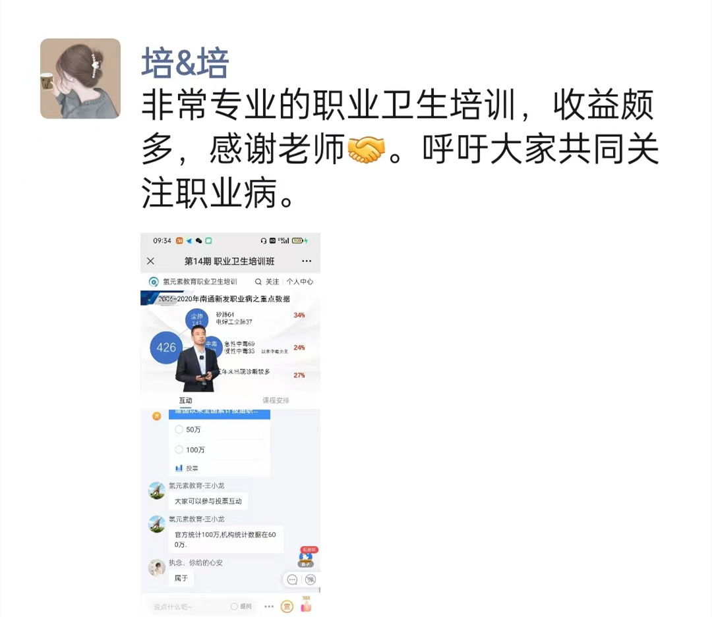Toggle the 弹 danmaku off icon
The height and width of the screenshot is (617, 712).
tap(310, 579)
